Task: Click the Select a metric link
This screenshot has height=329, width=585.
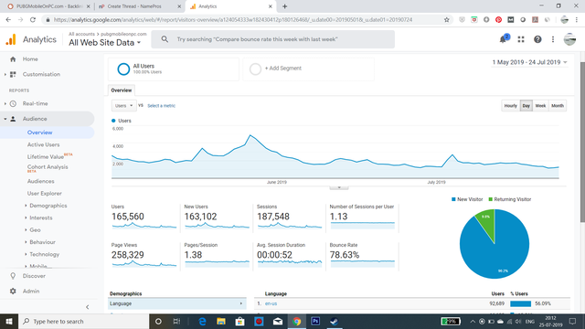Action: (x=161, y=106)
